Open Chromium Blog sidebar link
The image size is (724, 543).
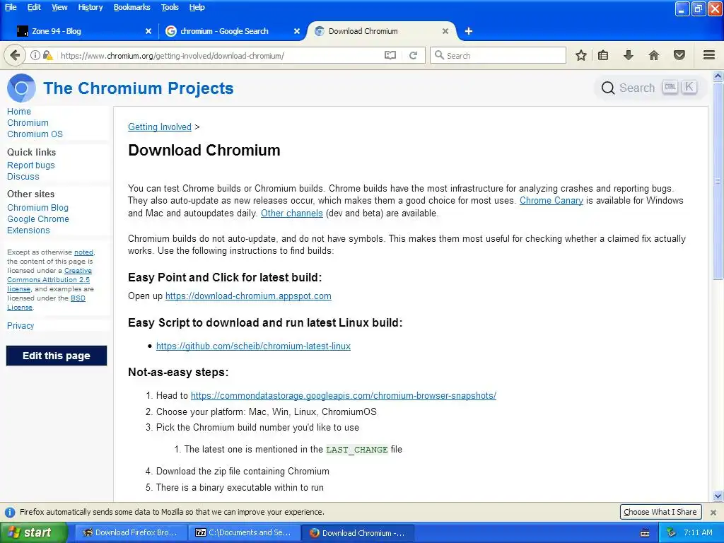point(38,208)
